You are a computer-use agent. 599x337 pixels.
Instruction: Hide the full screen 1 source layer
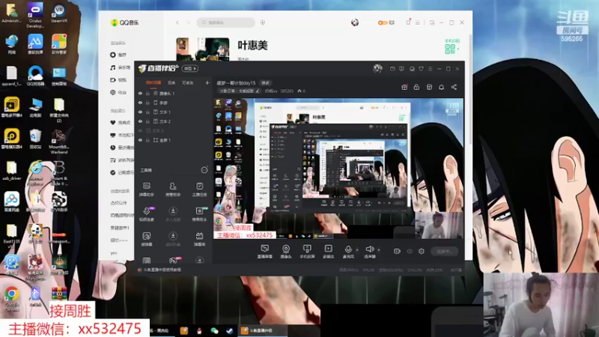[140, 140]
